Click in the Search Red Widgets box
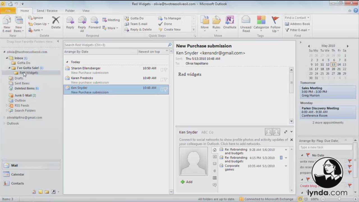Screen dimensions: 359x202 (x=115, y=45)
